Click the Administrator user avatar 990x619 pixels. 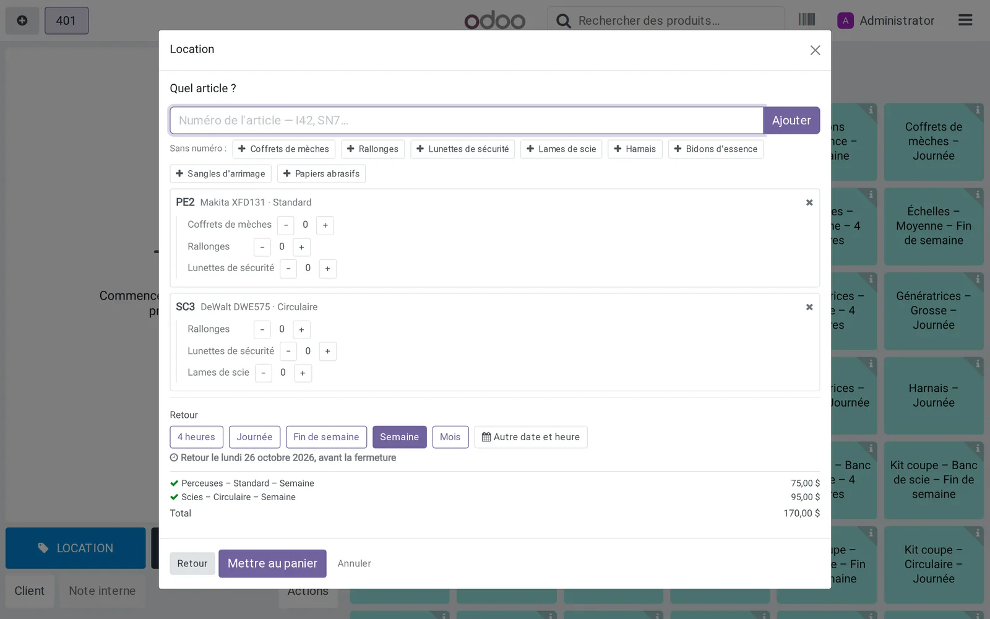point(845,20)
